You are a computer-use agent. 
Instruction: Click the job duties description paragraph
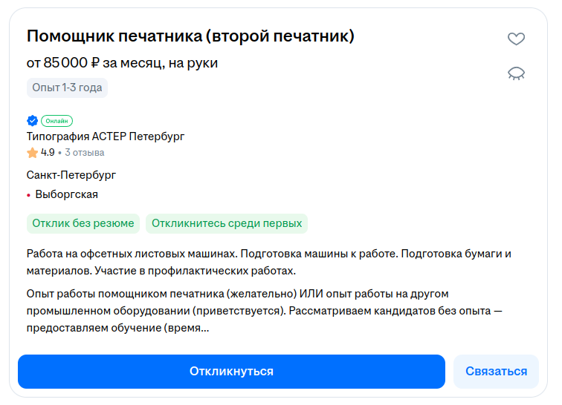click(x=268, y=262)
